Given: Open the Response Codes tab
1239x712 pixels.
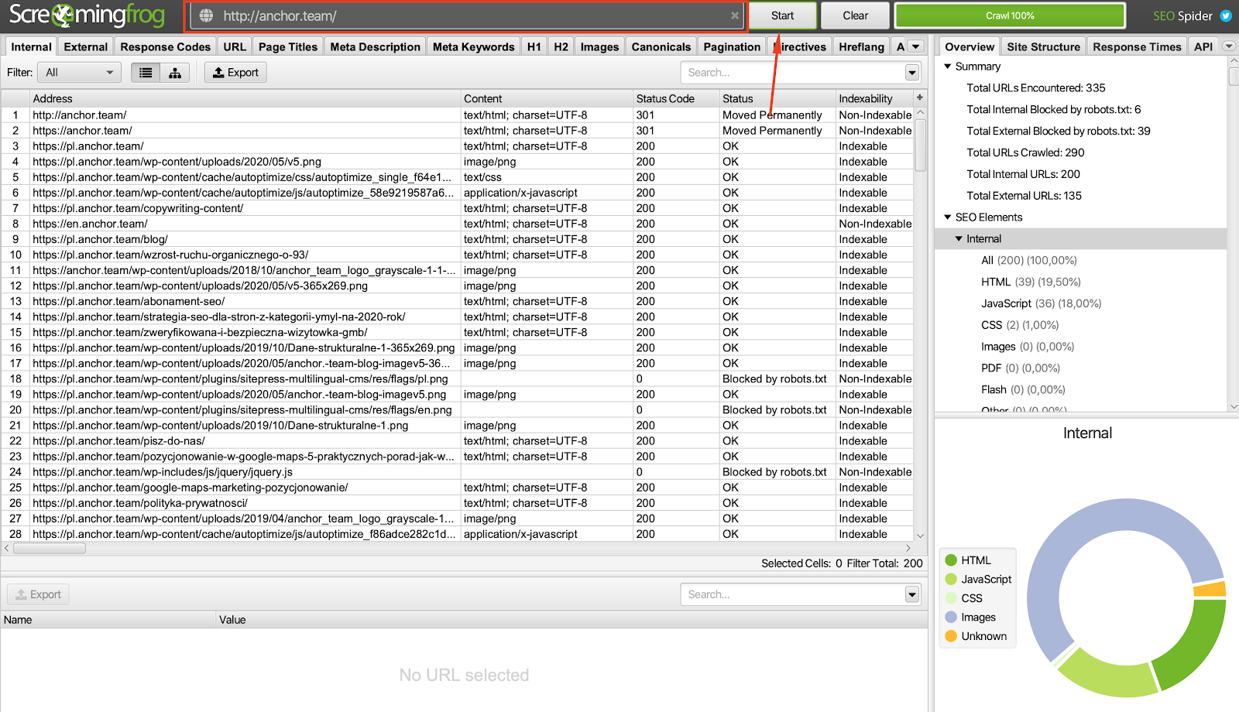Looking at the screenshot, I should (166, 46).
